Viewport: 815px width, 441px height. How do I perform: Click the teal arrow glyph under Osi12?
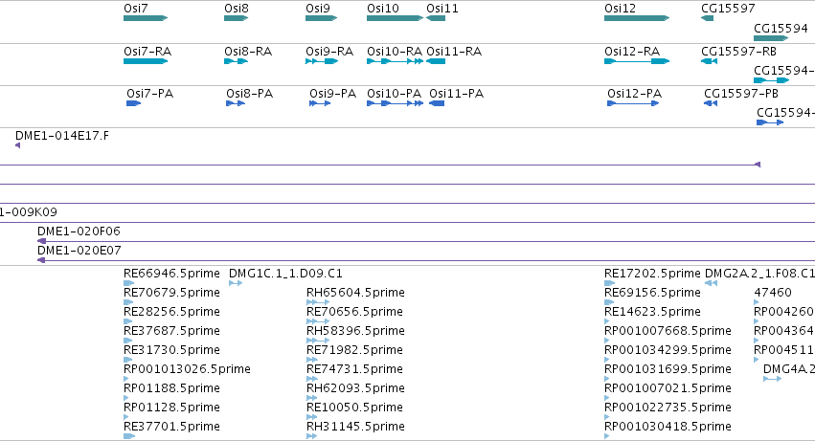(637, 18)
